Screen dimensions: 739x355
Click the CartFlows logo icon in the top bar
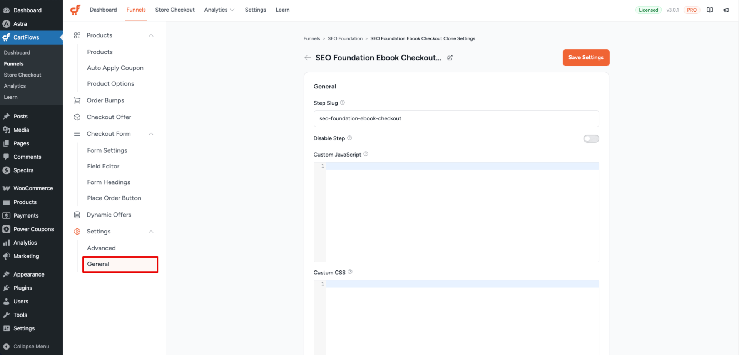(x=75, y=10)
